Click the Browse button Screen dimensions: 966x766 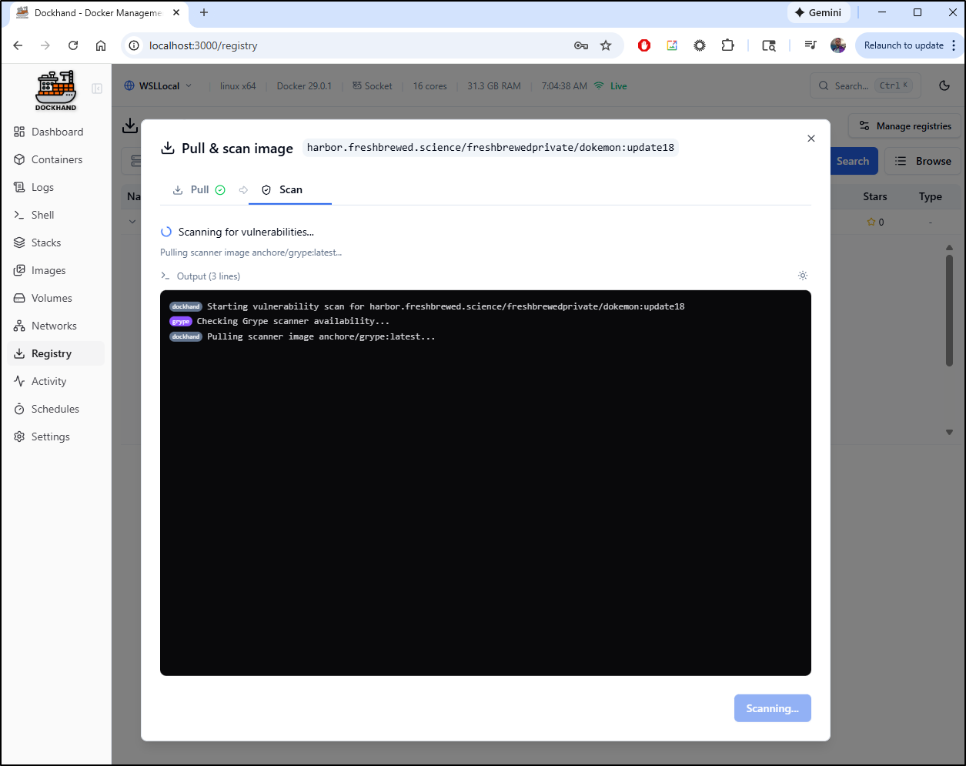923,161
